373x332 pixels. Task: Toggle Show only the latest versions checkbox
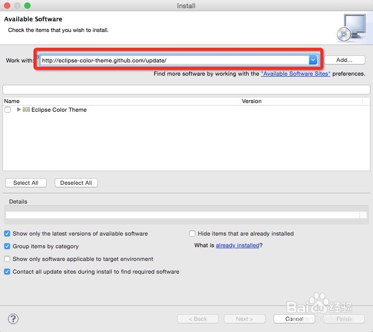click(7, 234)
